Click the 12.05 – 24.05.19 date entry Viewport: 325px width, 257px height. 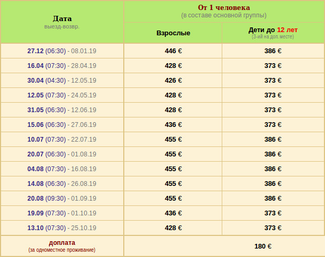(x=35, y=95)
